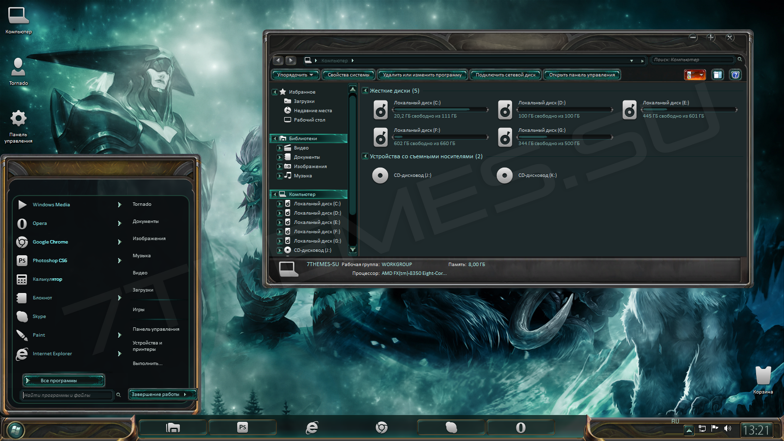Select Панель управления in the Start menu
This screenshot has width=784, height=441.
(x=156, y=329)
